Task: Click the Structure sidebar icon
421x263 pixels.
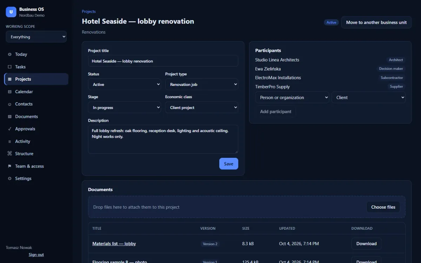Action: click(x=9, y=154)
